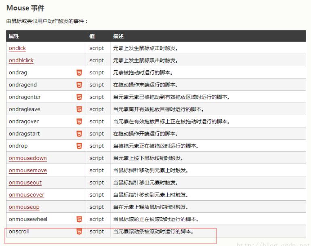Screen dimensions: 311x246
Task: Select the ondragend attribute name
Action: (x=23, y=85)
